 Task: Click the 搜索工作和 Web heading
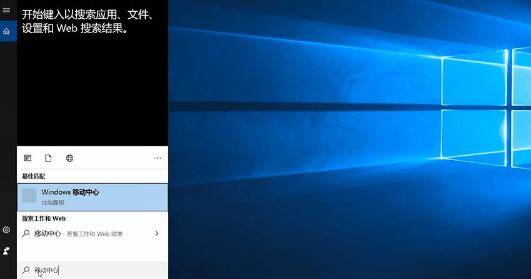click(x=44, y=218)
